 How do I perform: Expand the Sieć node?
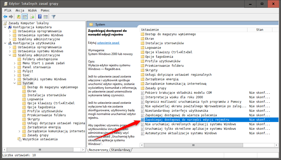[15, 75]
